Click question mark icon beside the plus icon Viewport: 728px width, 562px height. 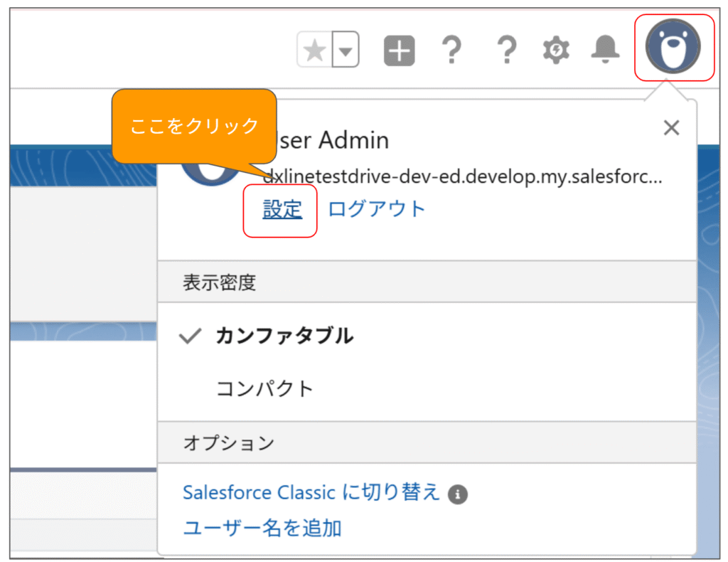coord(451,51)
